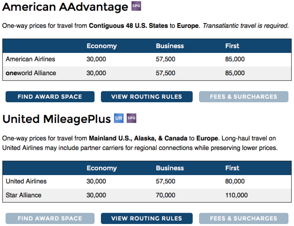Click United Airlines first class price 80,000
This screenshot has width=294, height=226.
pyautogui.click(x=235, y=181)
